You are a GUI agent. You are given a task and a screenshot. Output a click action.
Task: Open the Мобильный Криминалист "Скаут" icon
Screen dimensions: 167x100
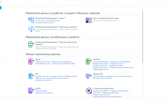31,20
